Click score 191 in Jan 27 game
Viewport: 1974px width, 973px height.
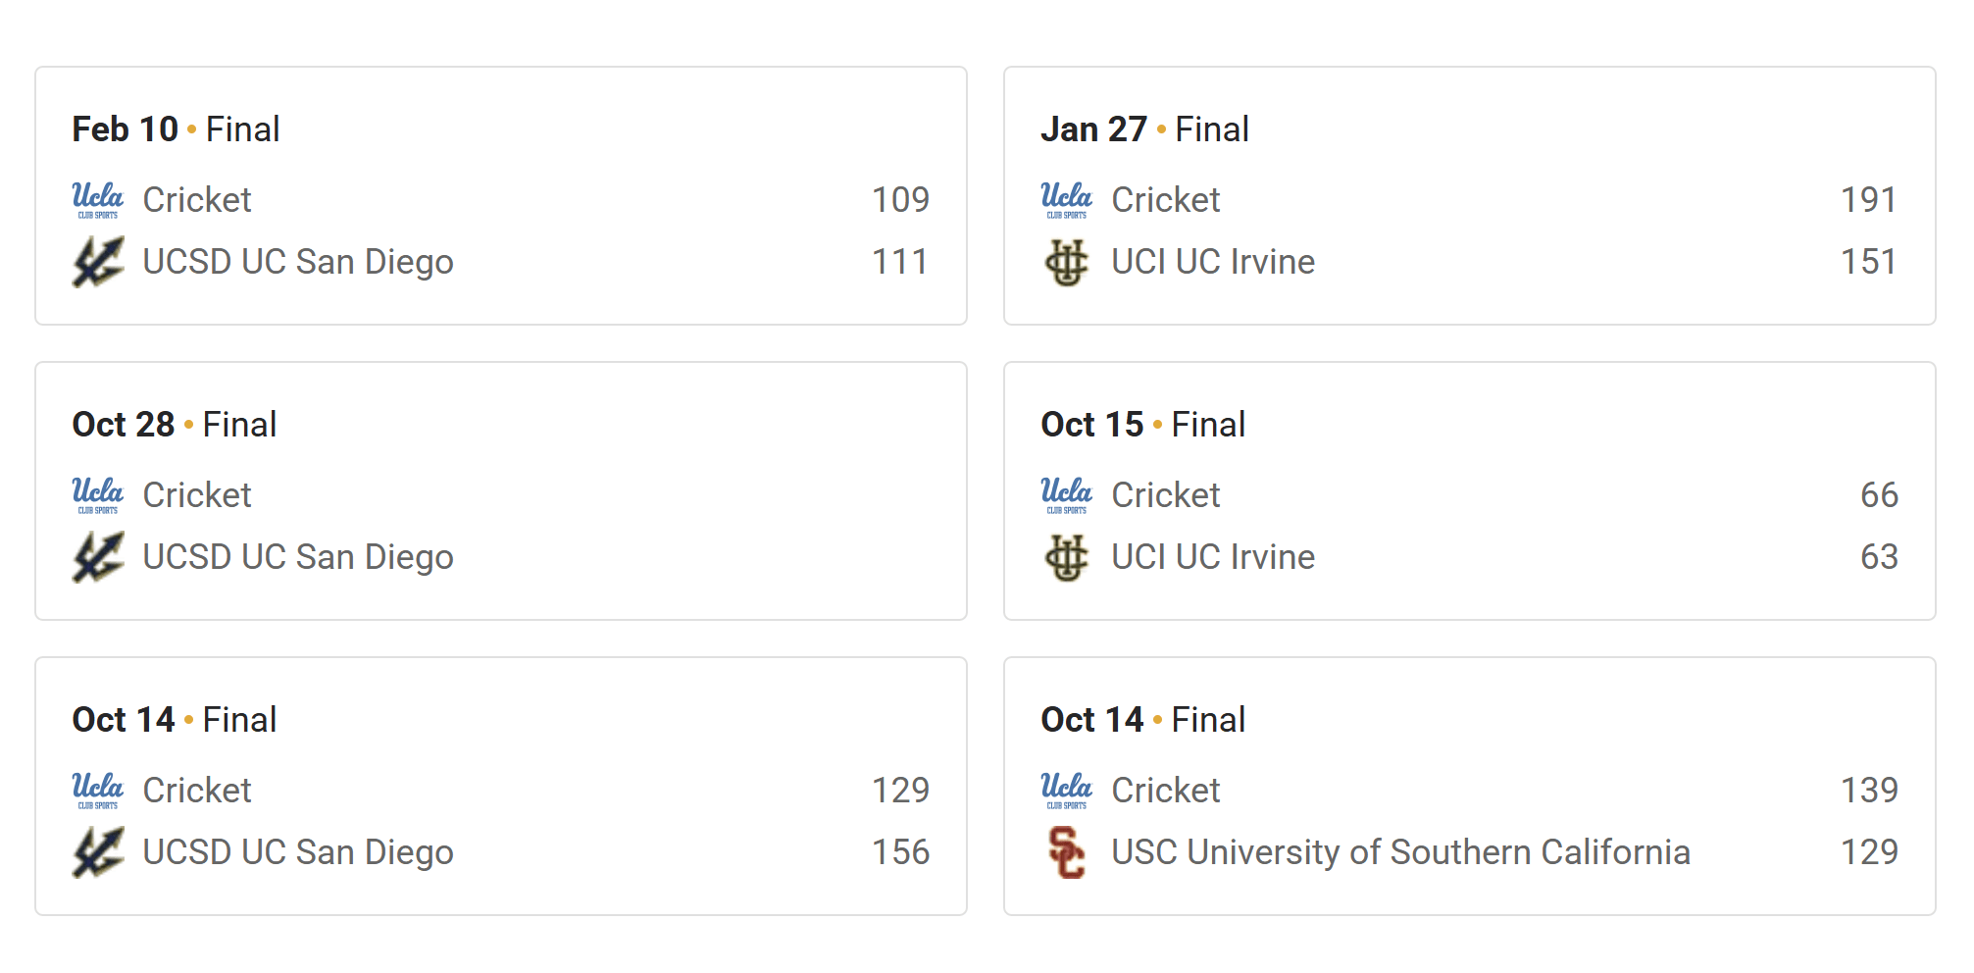[x=1869, y=200]
